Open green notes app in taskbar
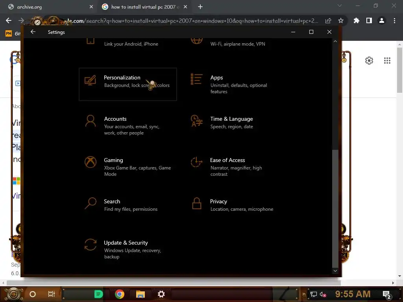Viewport: 403px width, 302px height. 98,294
